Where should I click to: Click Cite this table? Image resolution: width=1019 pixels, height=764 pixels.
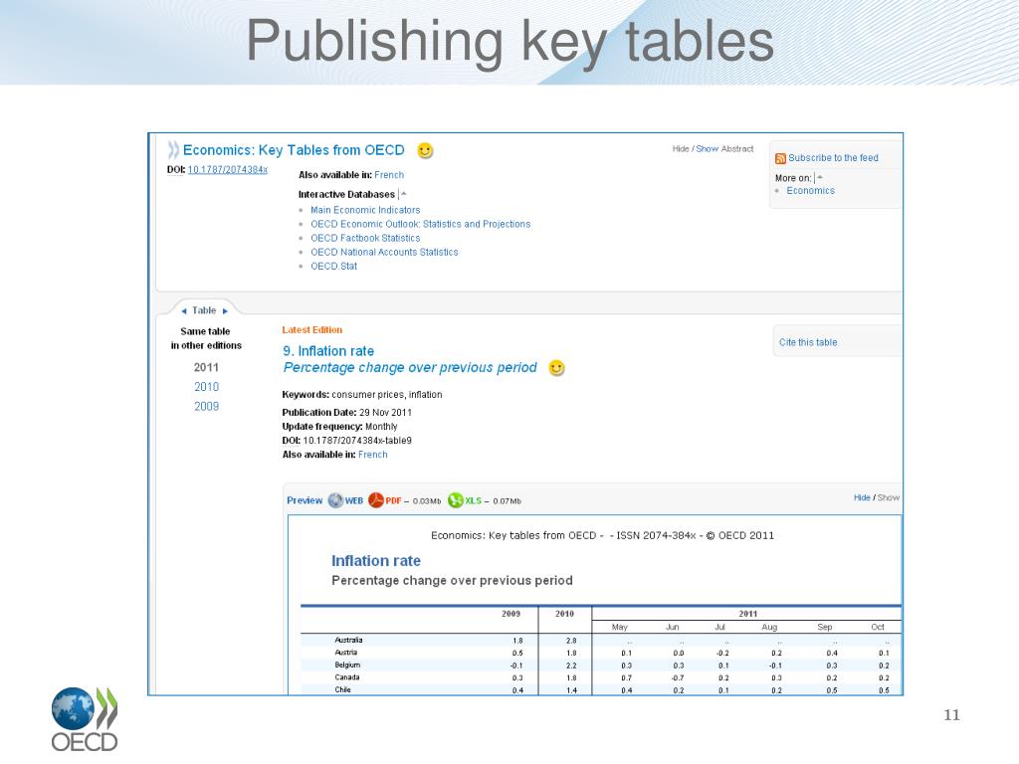pyautogui.click(x=808, y=342)
